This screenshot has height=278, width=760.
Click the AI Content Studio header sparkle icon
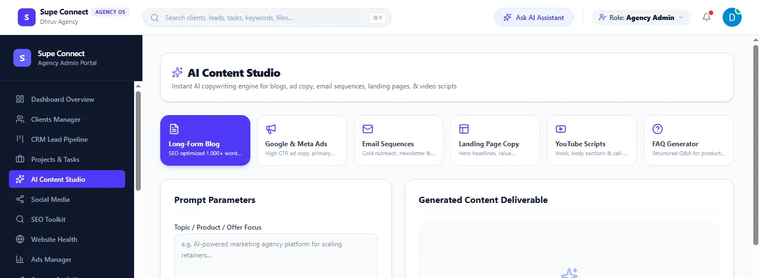tap(177, 73)
